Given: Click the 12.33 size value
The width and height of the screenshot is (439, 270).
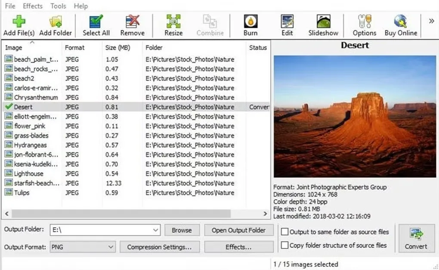Looking at the screenshot, I should click(x=113, y=183).
